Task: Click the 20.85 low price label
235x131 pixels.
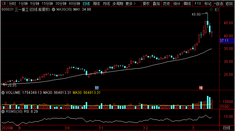Action: pyautogui.click(x=12, y=86)
